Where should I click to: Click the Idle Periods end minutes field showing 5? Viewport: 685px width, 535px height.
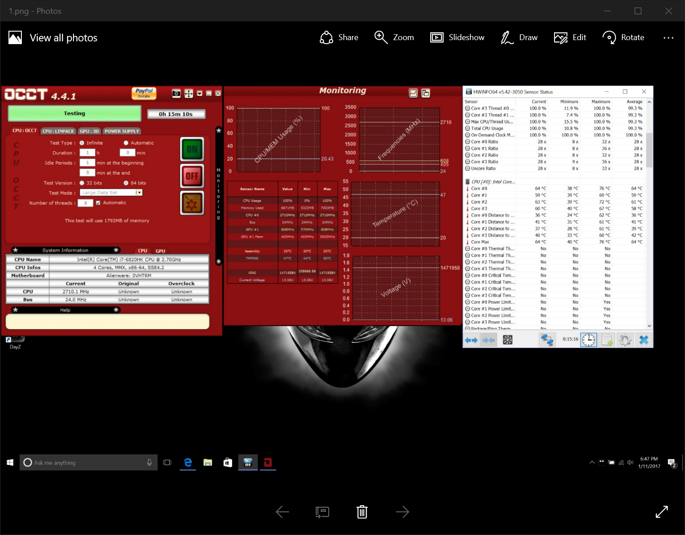87,173
